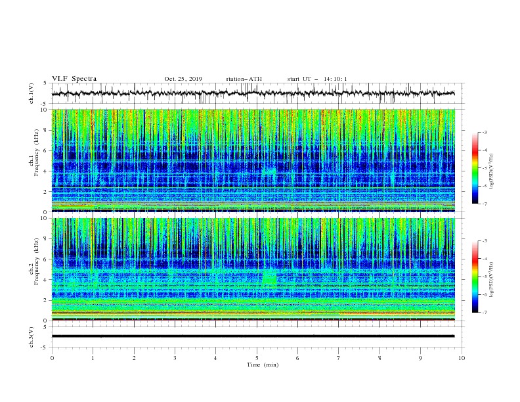Image resolution: width=520 pixels, height=402 pixels.
Task: Select the "Time (min)" axis title
Action: pyautogui.click(x=263, y=365)
